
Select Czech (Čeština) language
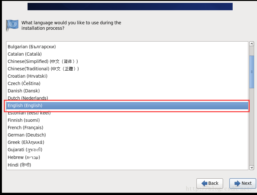click(x=127, y=83)
